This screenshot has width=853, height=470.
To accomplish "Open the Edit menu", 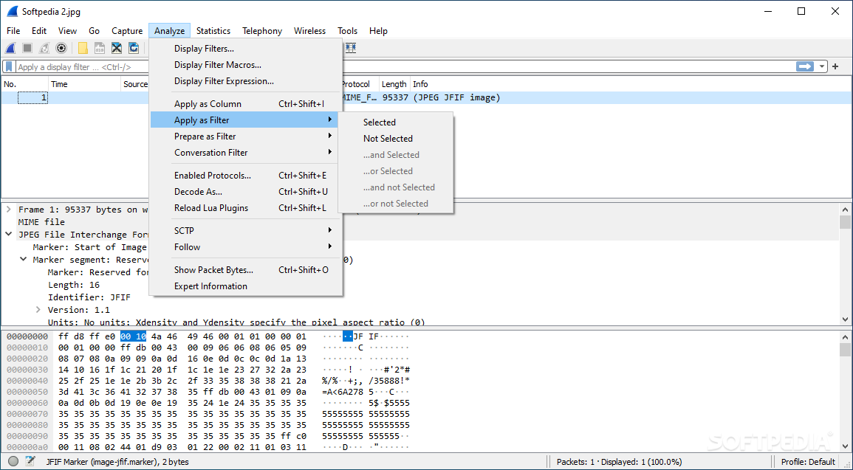I will [39, 31].
